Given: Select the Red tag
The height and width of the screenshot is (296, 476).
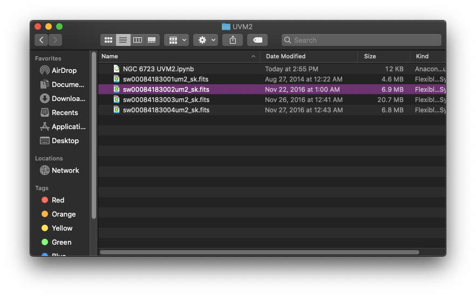Looking at the screenshot, I should coord(53,200).
